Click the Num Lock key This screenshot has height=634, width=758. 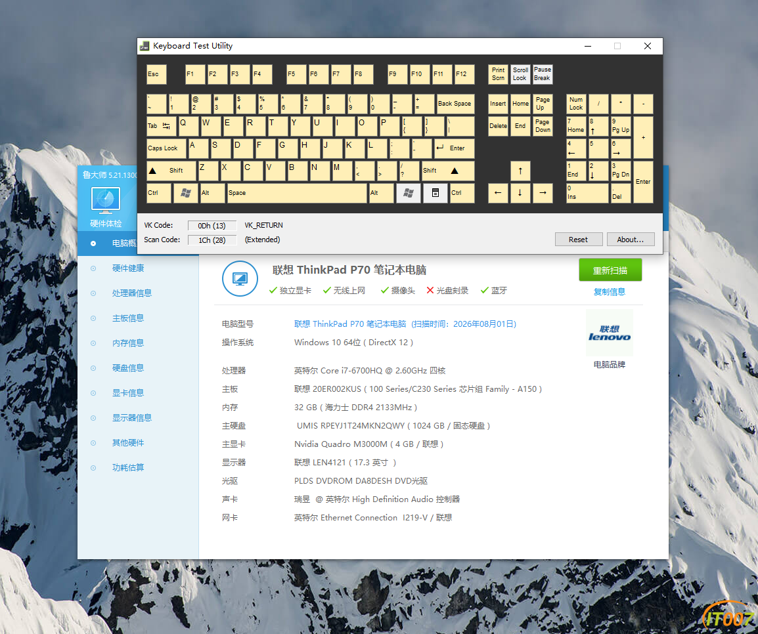[x=576, y=104]
